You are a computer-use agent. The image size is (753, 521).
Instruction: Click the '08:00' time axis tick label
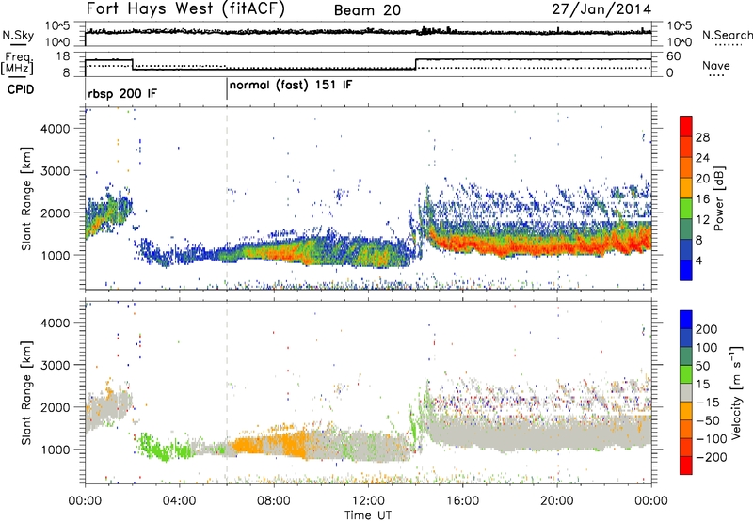click(x=274, y=501)
